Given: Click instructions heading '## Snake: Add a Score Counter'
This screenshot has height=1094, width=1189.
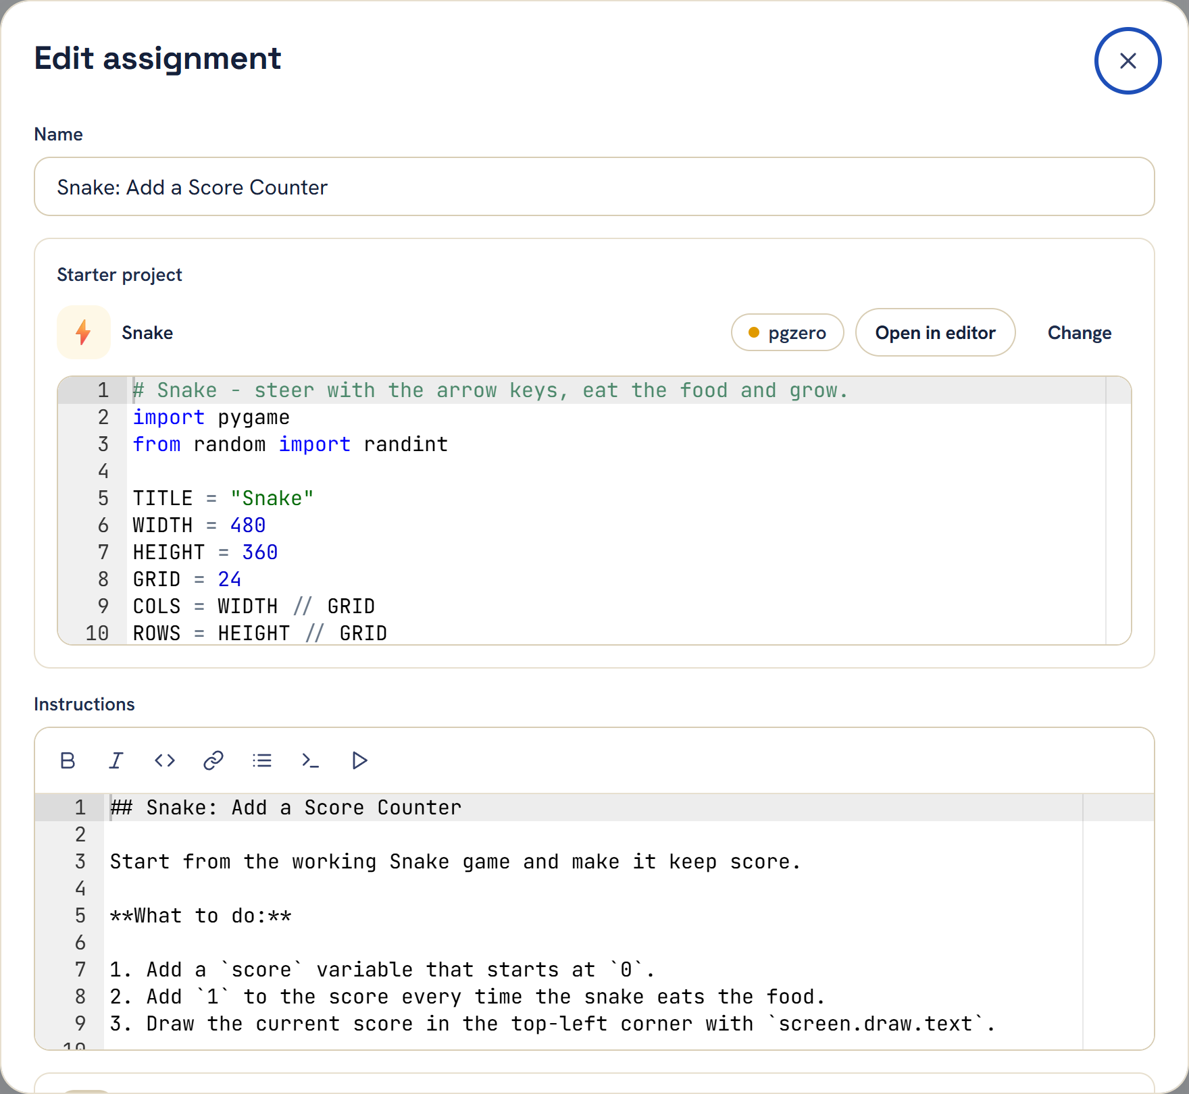Looking at the screenshot, I should [286, 808].
